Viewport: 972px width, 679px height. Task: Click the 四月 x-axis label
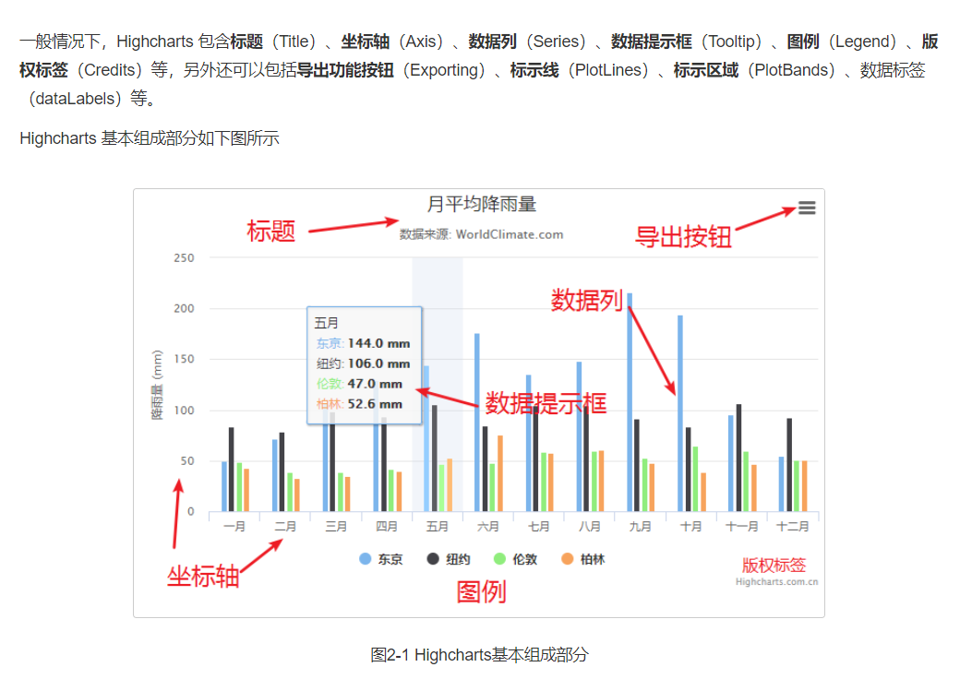[387, 527]
